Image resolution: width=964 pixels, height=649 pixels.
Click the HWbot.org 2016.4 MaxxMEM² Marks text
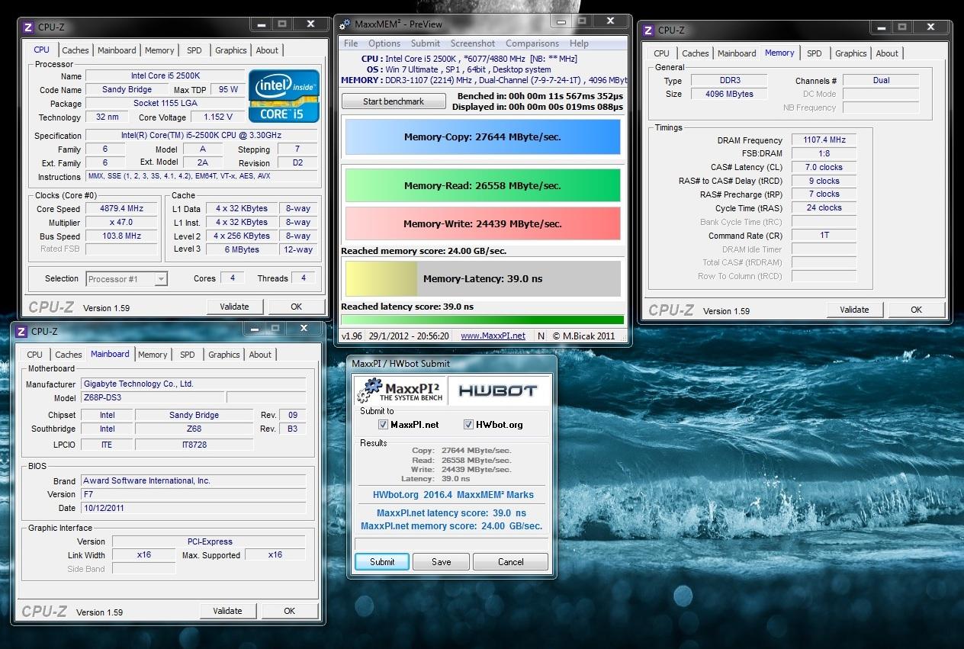(453, 495)
